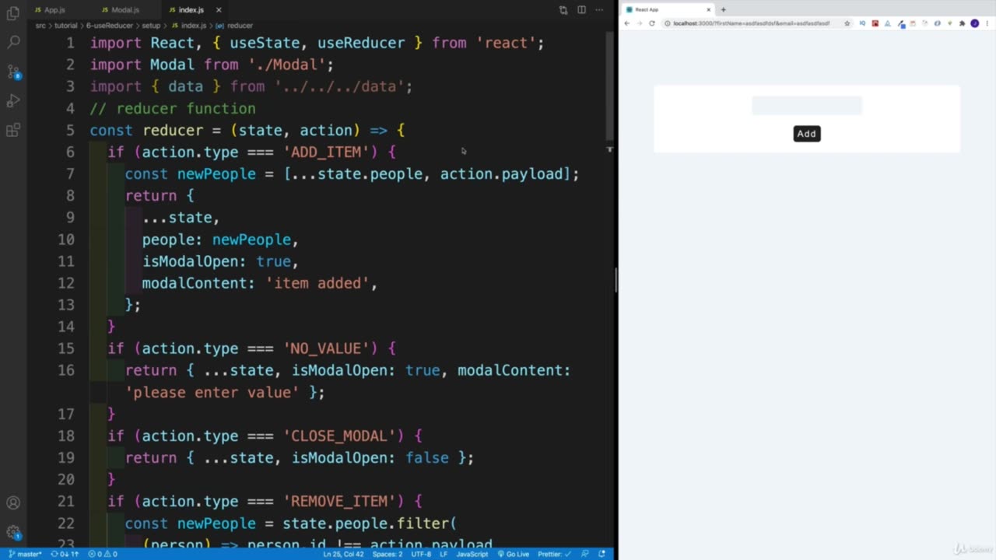Close the React App browser tab
Screen dimensions: 996x560
coord(709,9)
